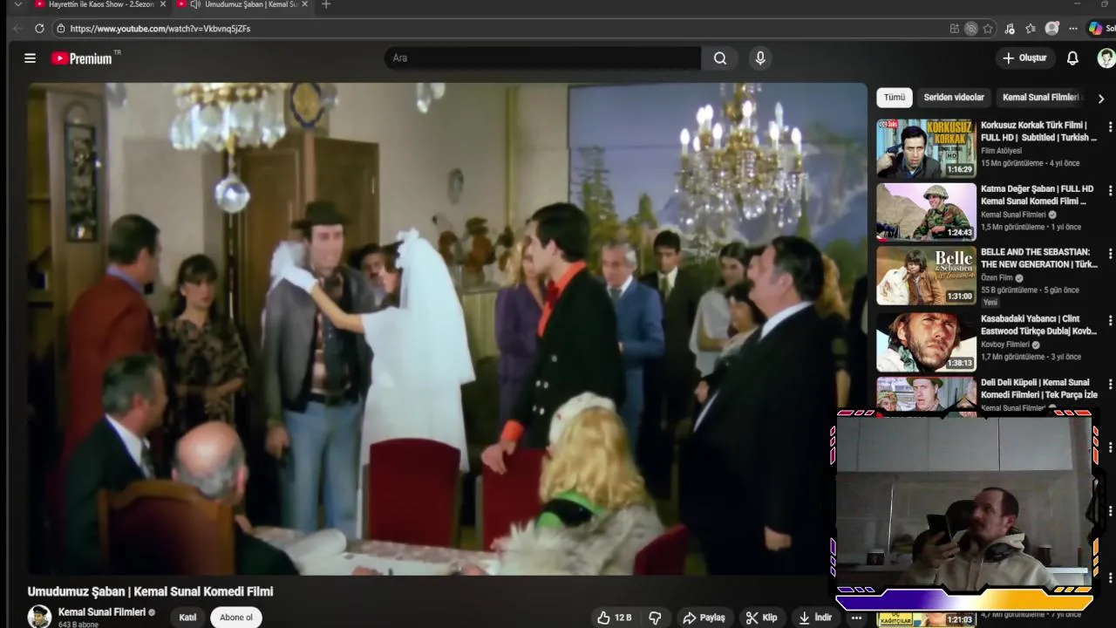Add page to favorites star icon
Screen dimensions: 1116x628
click(988, 29)
